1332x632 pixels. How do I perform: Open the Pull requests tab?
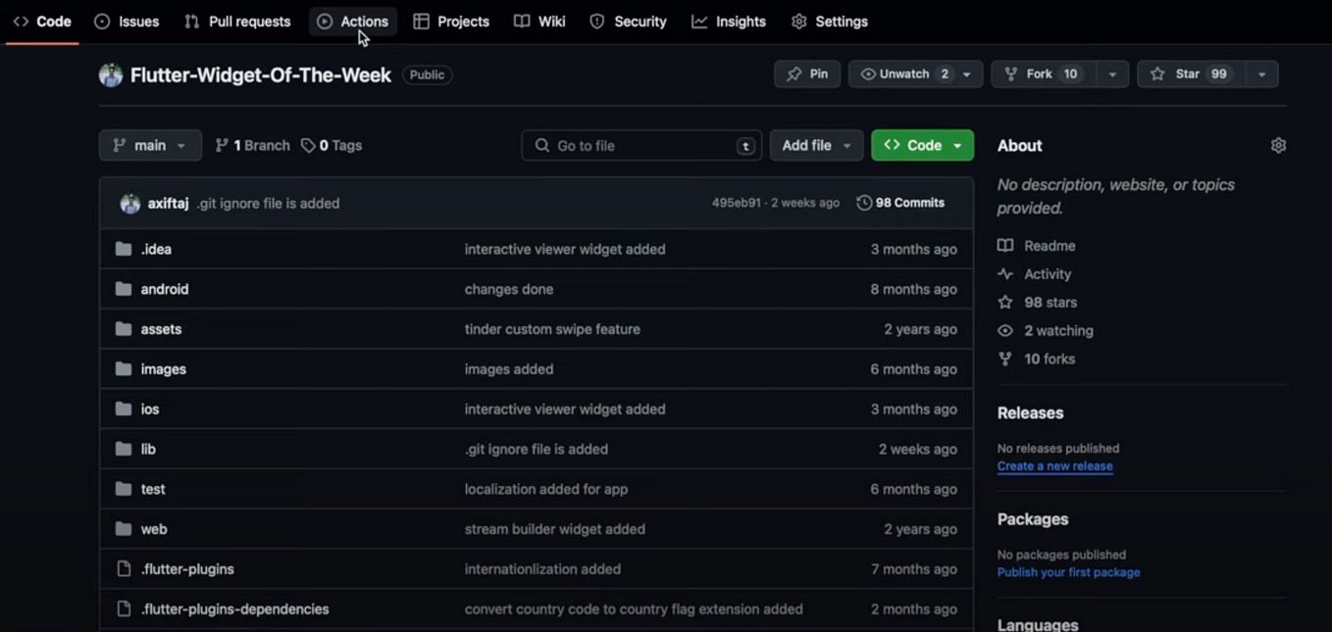pyautogui.click(x=237, y=22)
